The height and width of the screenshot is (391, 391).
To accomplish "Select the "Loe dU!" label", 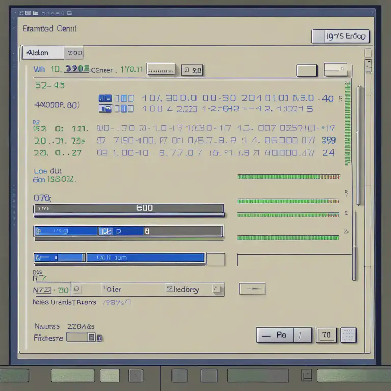I will 48,171.
